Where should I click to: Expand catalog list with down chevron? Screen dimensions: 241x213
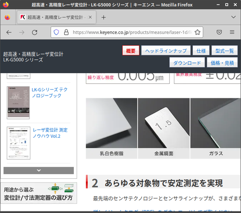[x=39, y=171]
